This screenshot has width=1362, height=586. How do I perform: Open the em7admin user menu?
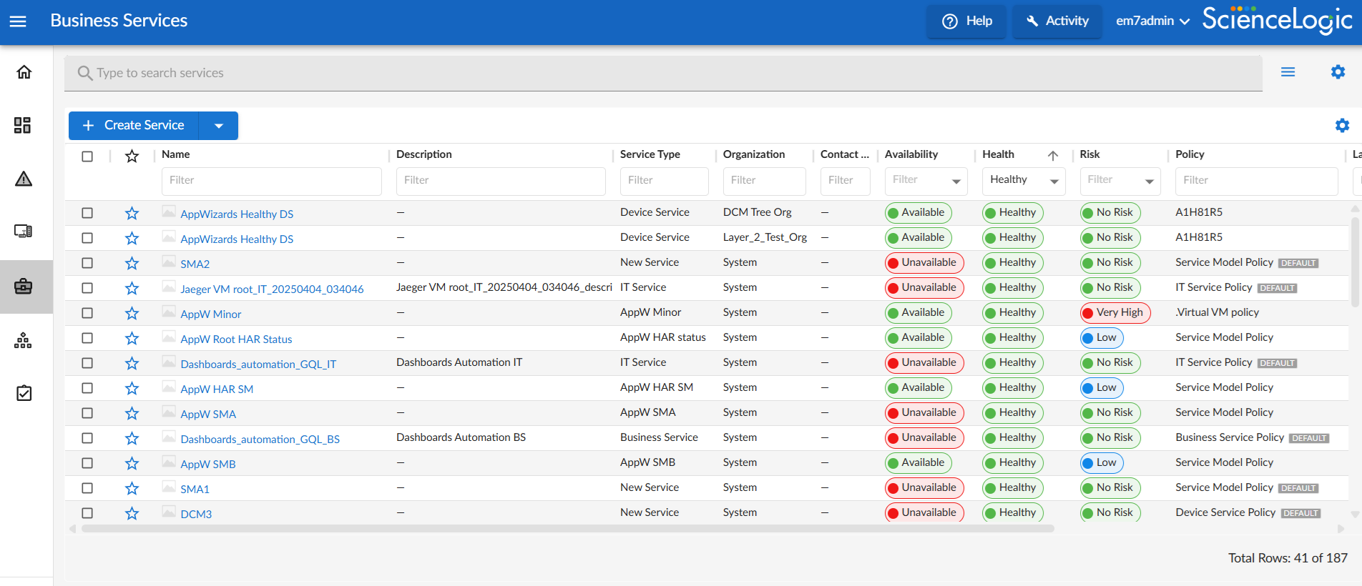pyautogui.click(x=1152, y=21)
